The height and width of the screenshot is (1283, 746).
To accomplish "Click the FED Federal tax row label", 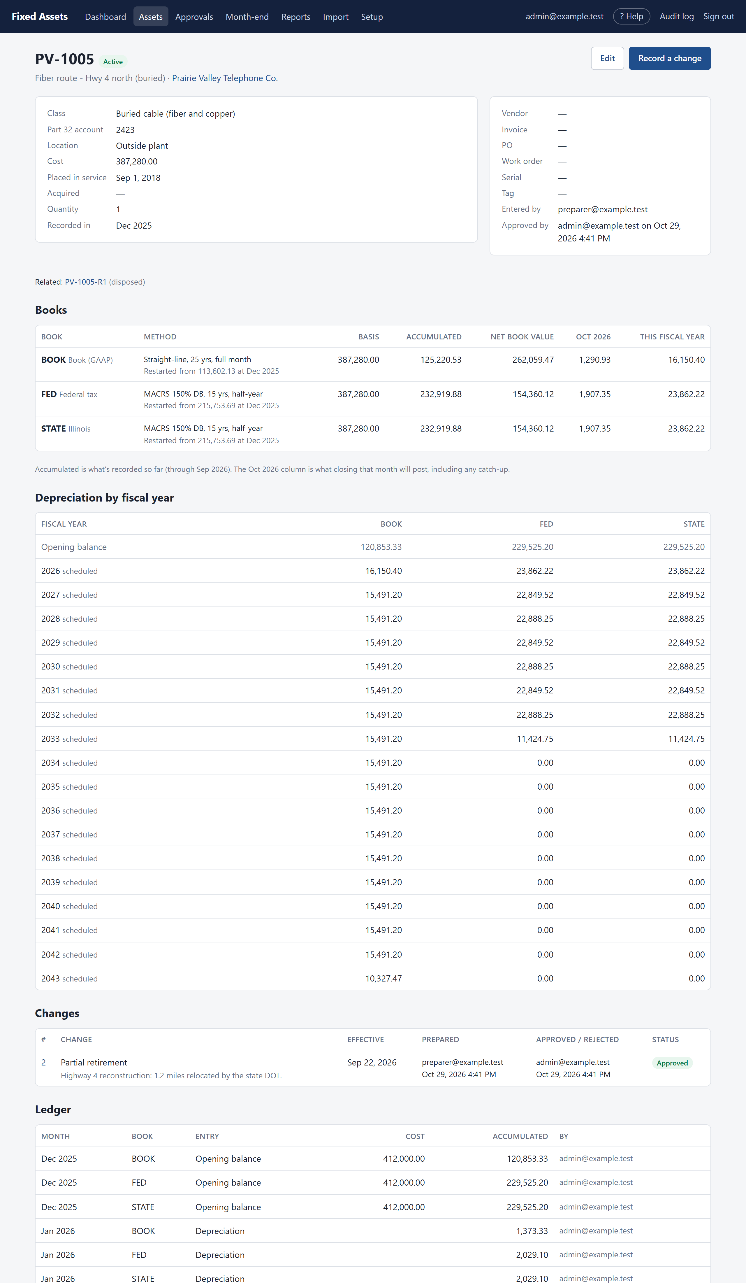I will pos(69,394).
